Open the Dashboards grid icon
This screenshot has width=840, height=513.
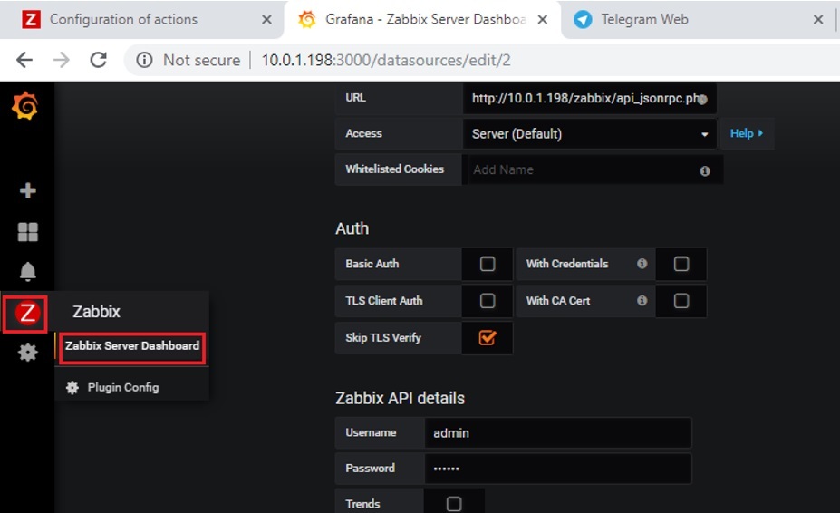click(x=28, y=232)
